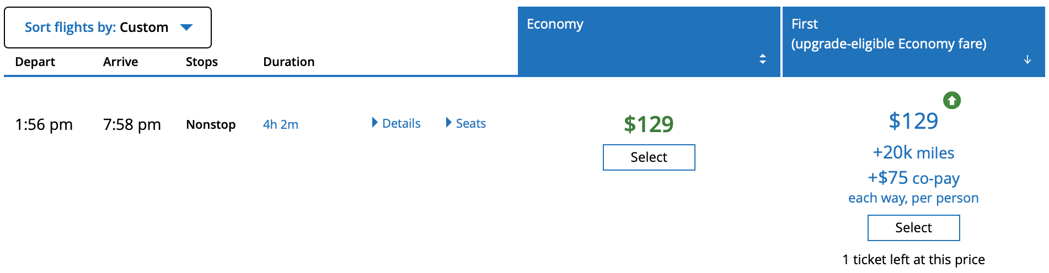Click the First column down-arrow sort icon

[1027, 59]
